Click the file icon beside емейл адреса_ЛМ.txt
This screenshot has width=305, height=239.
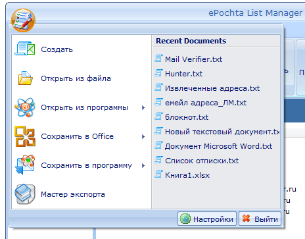(x=158, y=102)
